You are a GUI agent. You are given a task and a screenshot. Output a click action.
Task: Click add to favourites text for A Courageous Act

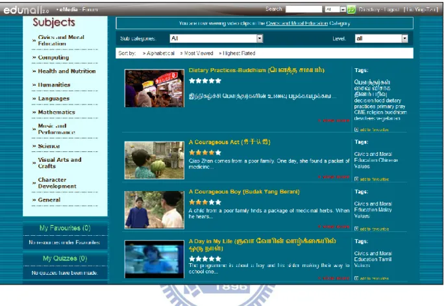click(374, 179)
